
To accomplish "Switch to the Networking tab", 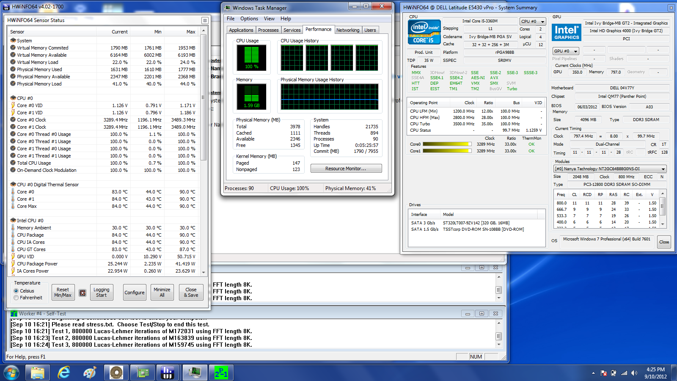I will click(348, 30).
